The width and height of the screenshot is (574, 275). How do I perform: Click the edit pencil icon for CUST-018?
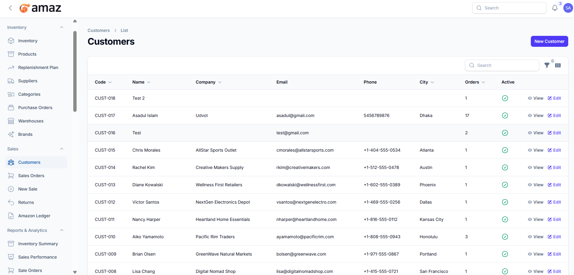(x=550, y=98)
